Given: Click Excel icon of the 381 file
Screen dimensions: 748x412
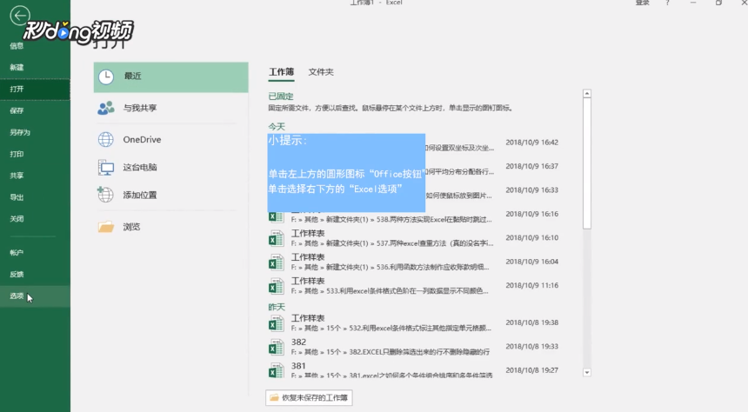Looking at the screenshot, I should [x=277, y=370].
